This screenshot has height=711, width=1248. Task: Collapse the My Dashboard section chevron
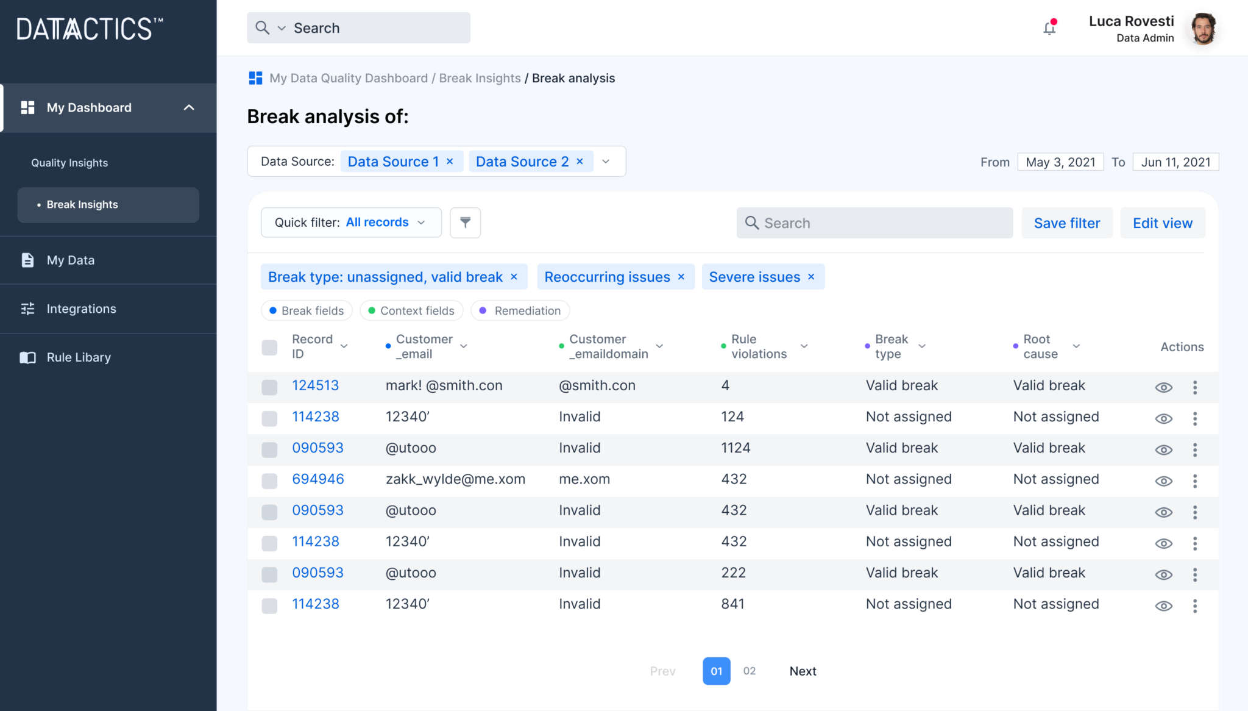coord(189,107)
